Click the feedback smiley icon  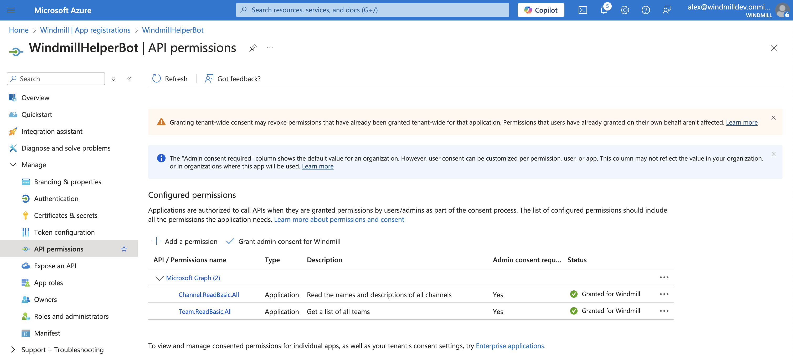tap(667, 10)
